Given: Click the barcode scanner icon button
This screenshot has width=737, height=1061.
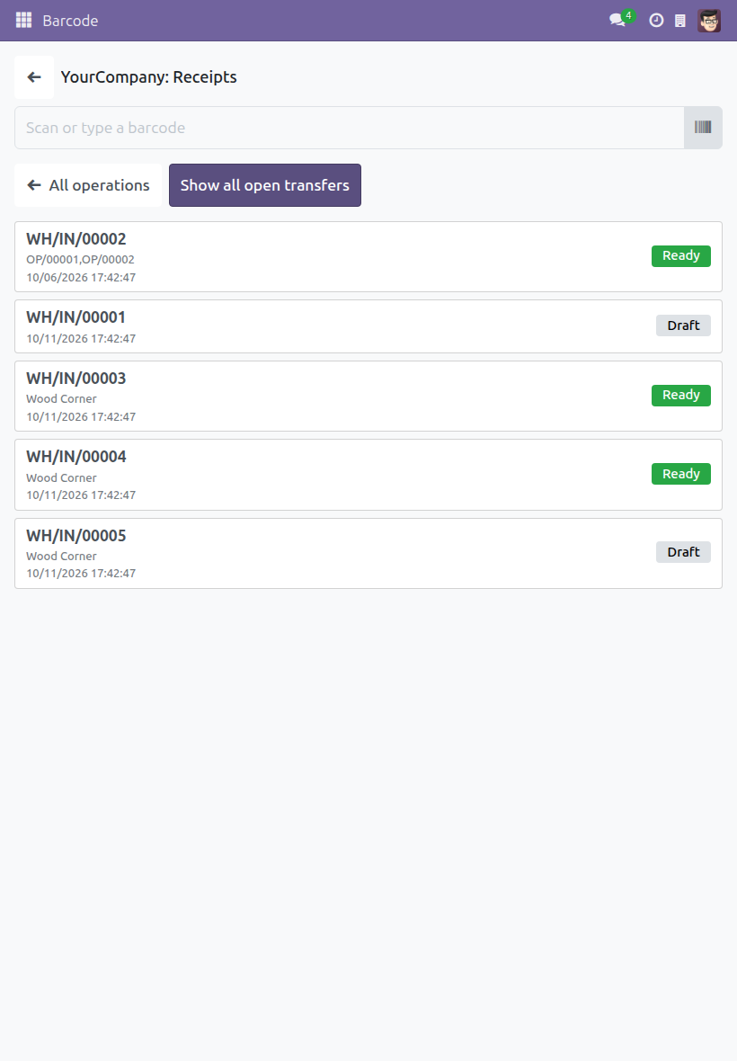Looking at the screenshot, I should [703, 127].
